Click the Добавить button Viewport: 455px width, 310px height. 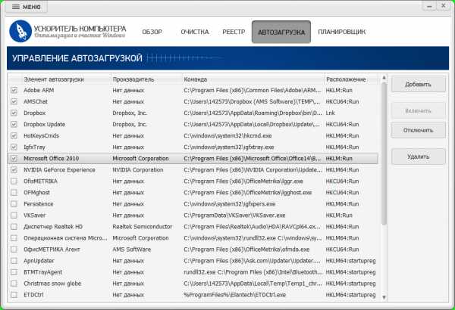point(418,84)
